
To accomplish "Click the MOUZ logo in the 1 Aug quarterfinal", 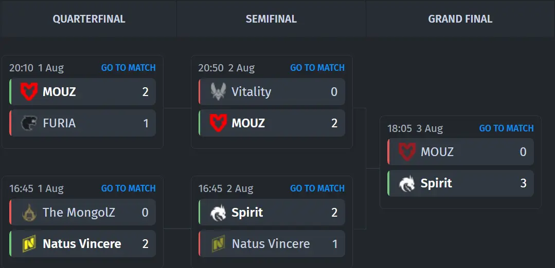I will coord(29,92).
